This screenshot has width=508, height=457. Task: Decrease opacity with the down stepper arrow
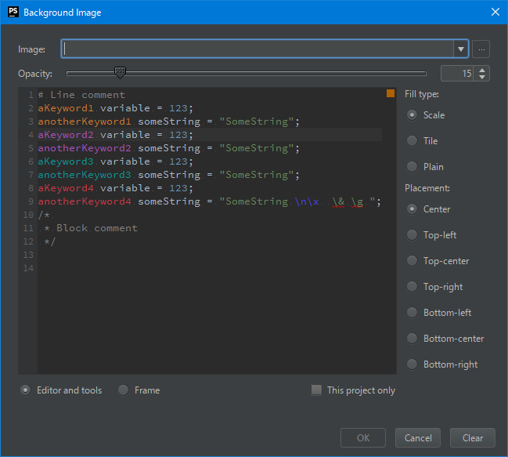[x=482, y=77]
